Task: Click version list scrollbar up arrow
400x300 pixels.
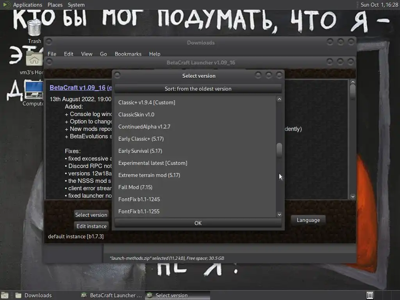Action: pyautogui.click(x=279, y=99)
